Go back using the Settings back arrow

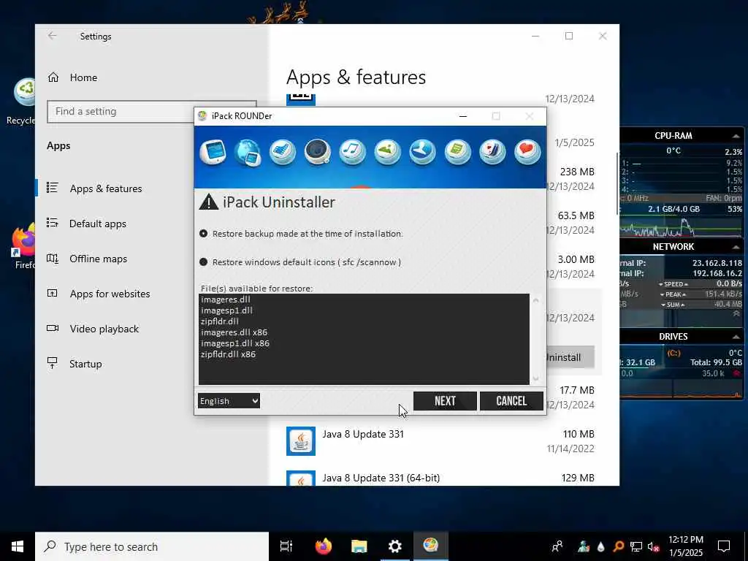(52, 36)
